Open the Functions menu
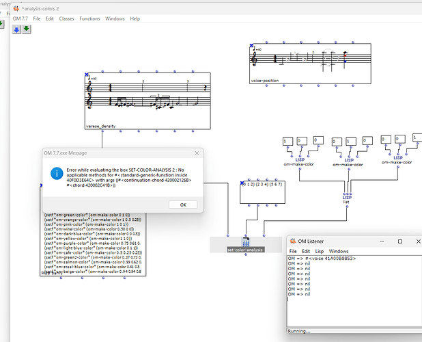This screenshot has width=422, height=342. (89, 18)
